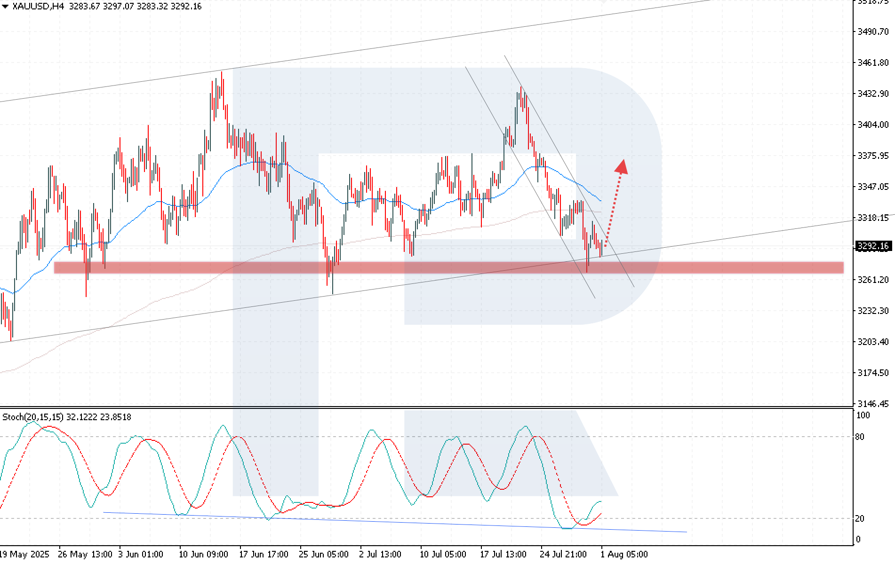Click the 10 Jun 09:00 time label
Screen dimensions: 895x564
pyautogui.click(x=203, y=554)
